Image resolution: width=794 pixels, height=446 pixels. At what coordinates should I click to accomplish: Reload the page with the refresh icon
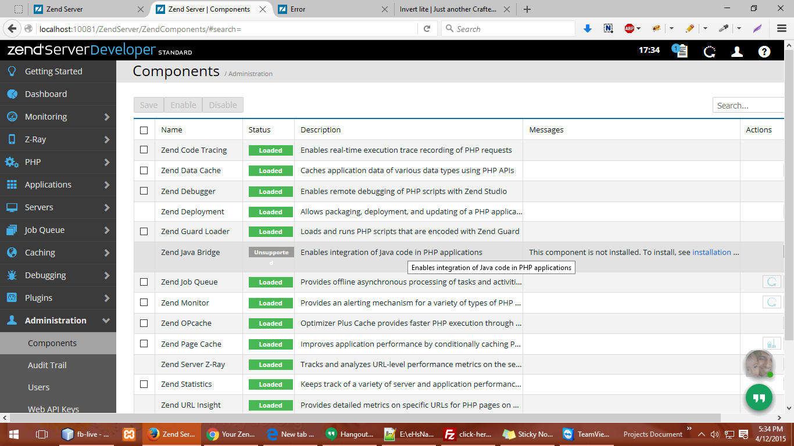pos(427,28)
